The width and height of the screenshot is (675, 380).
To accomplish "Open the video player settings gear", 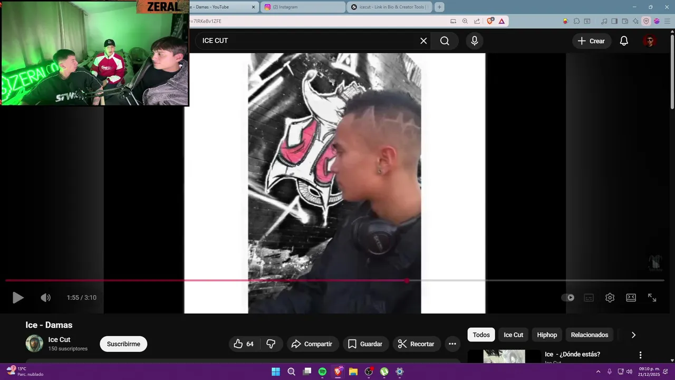I will [x=610, y=298].
